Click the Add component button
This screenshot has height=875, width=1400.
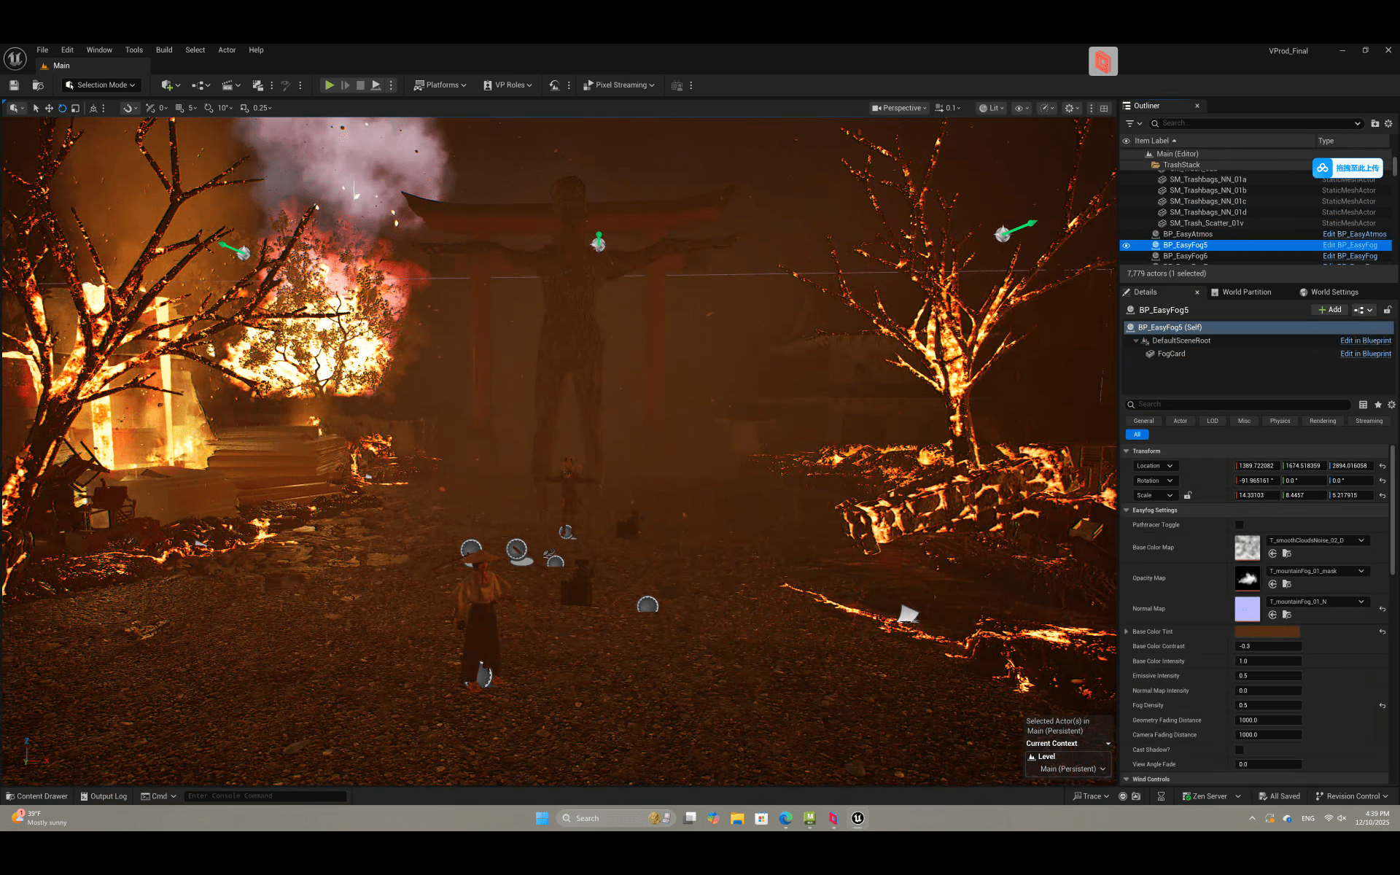coord(1330,310)
